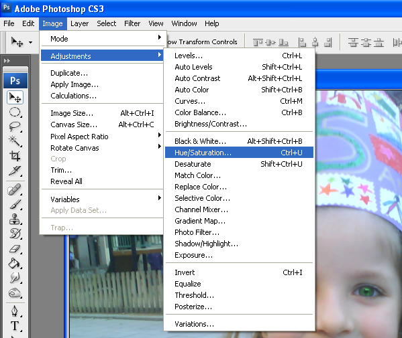This screenshot has width=402, height=338.
Task: Align top edges icon in options bar
Action: click(x=258, y=42)
